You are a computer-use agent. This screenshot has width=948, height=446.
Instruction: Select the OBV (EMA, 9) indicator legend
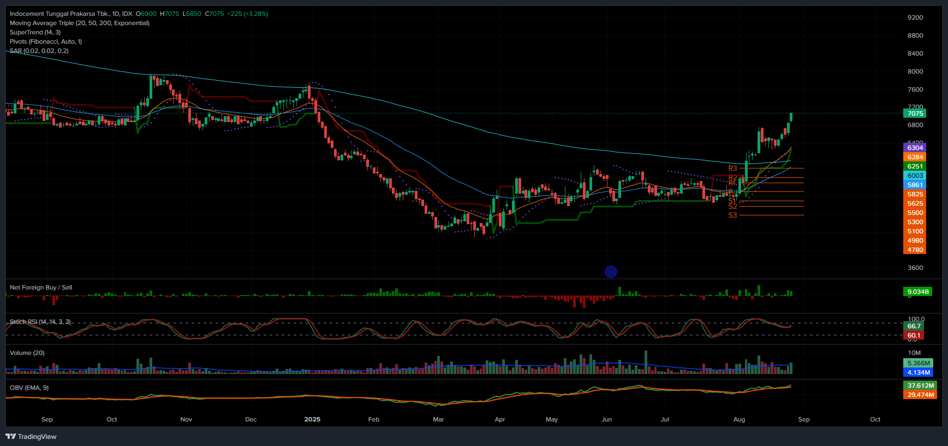pyautogui.click(x=29, y=388)
